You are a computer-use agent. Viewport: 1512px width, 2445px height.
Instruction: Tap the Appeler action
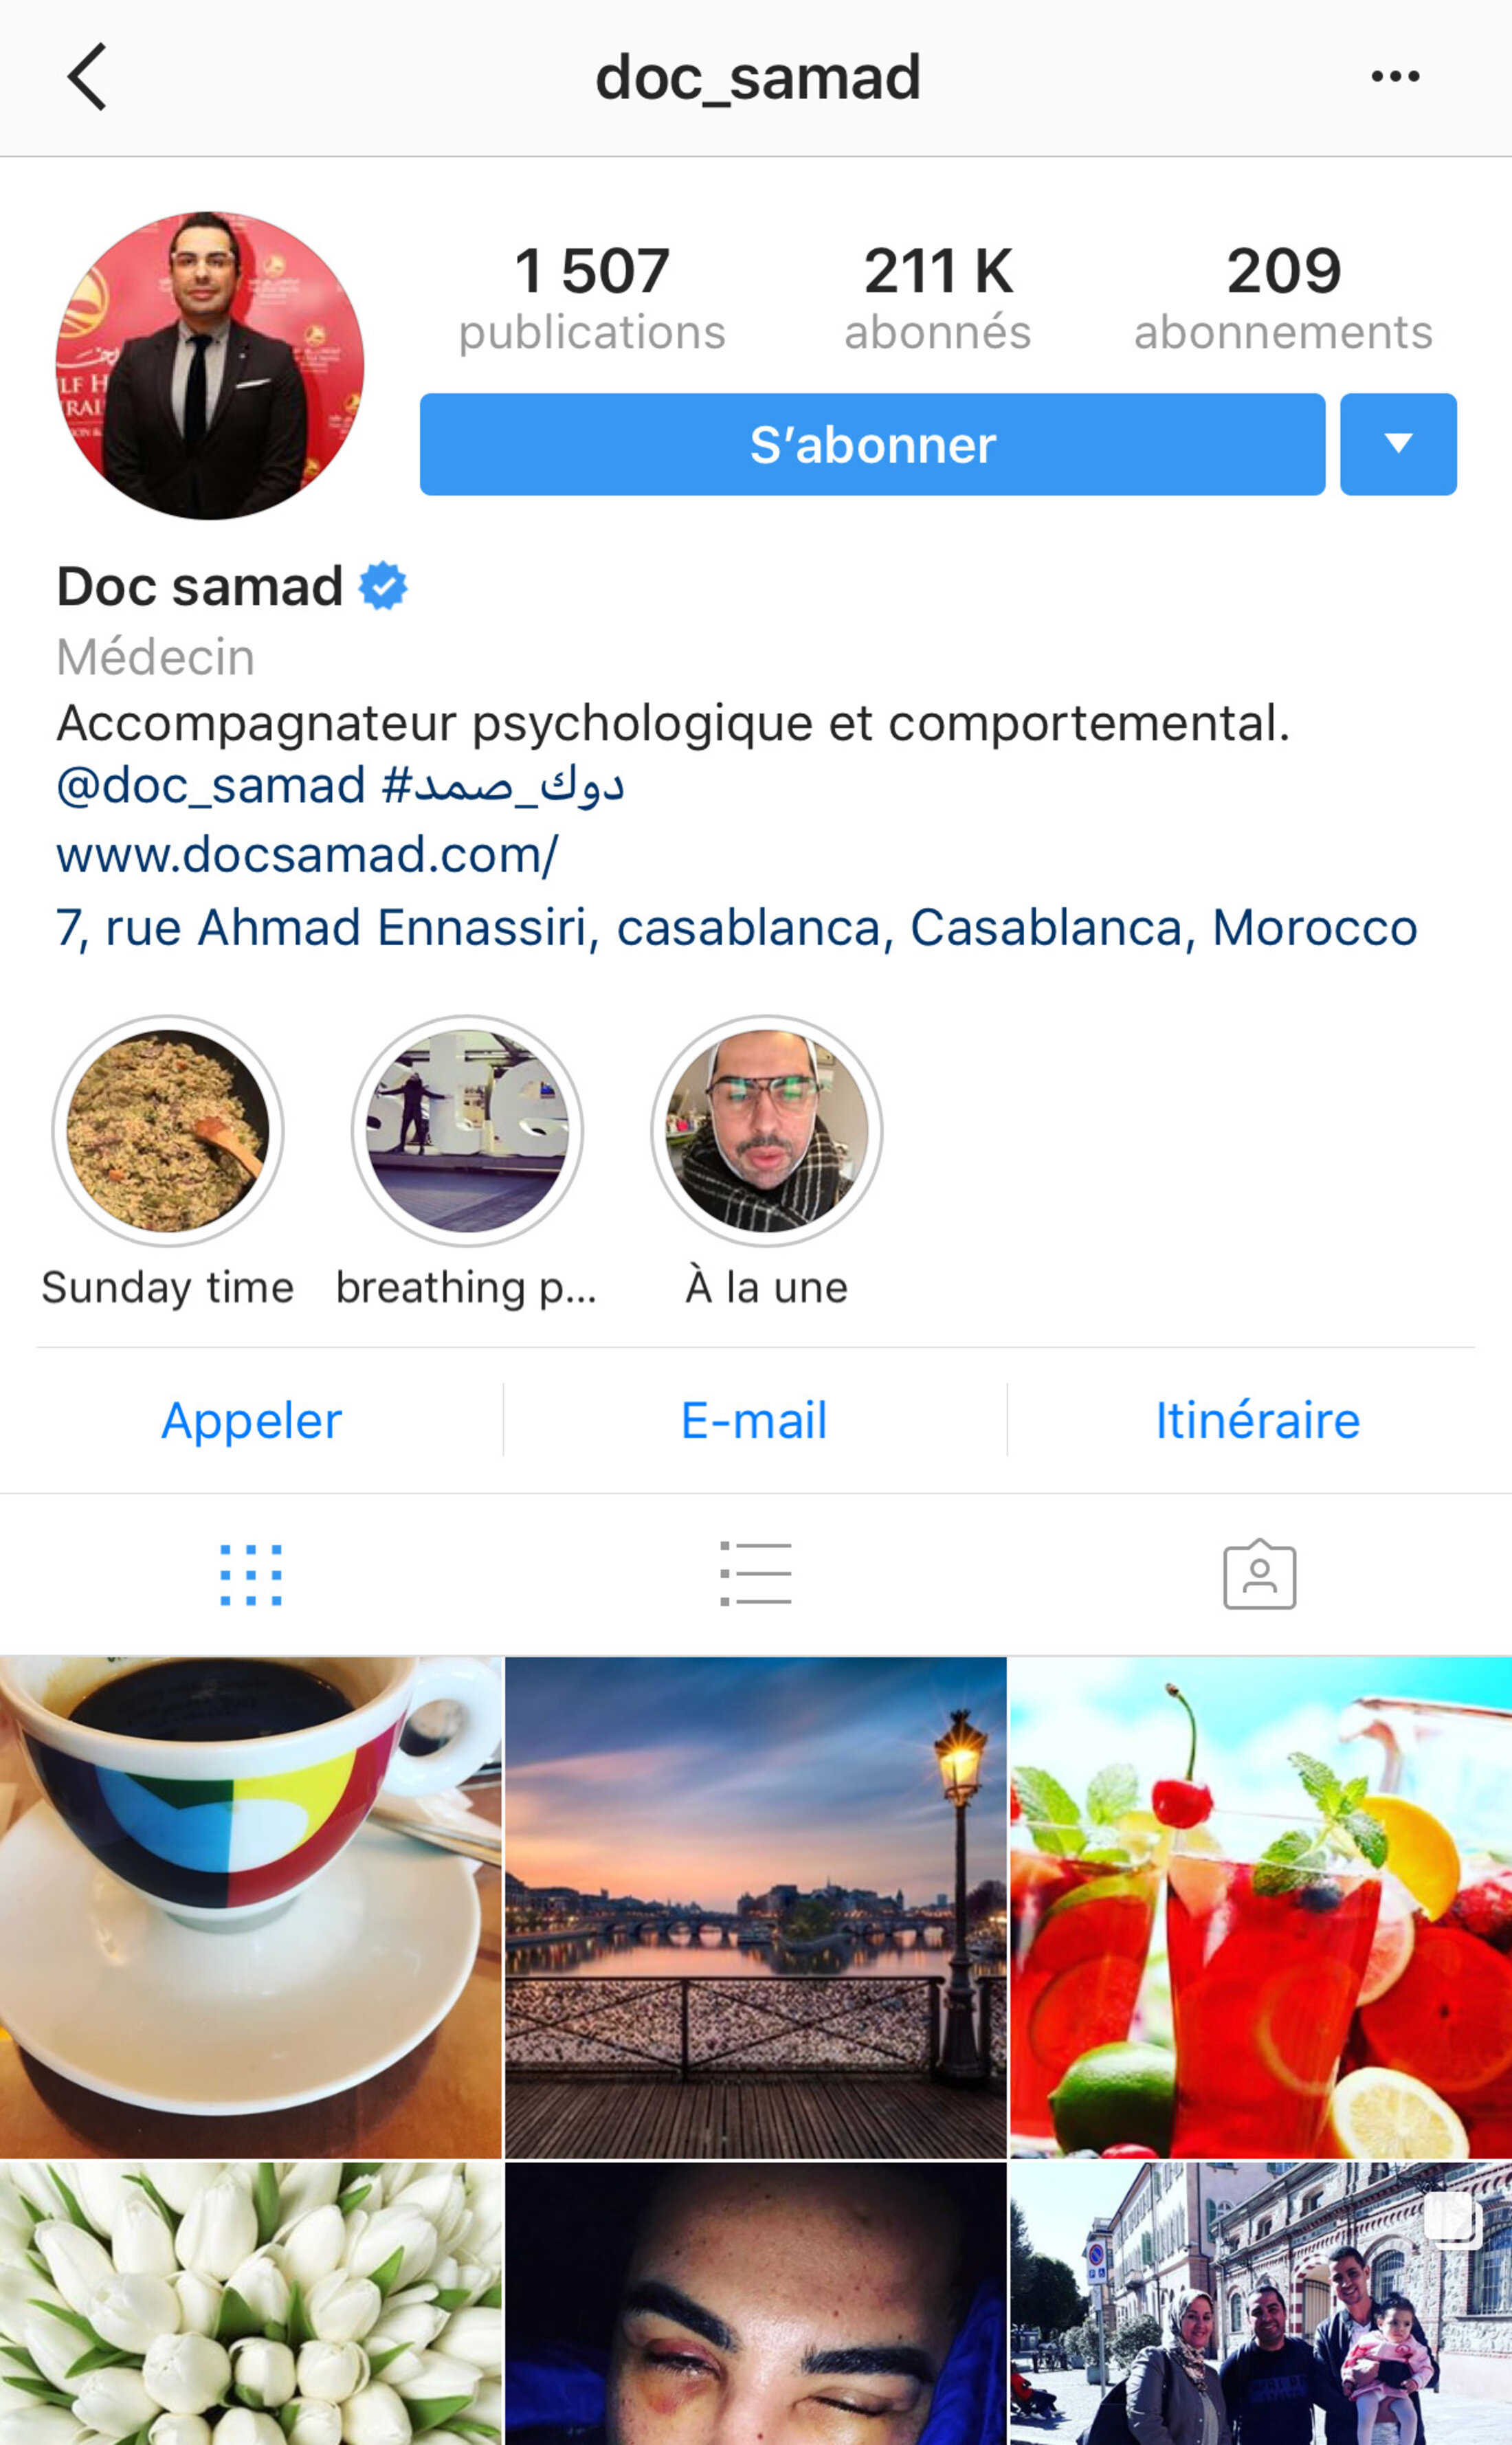(252, 1420)
